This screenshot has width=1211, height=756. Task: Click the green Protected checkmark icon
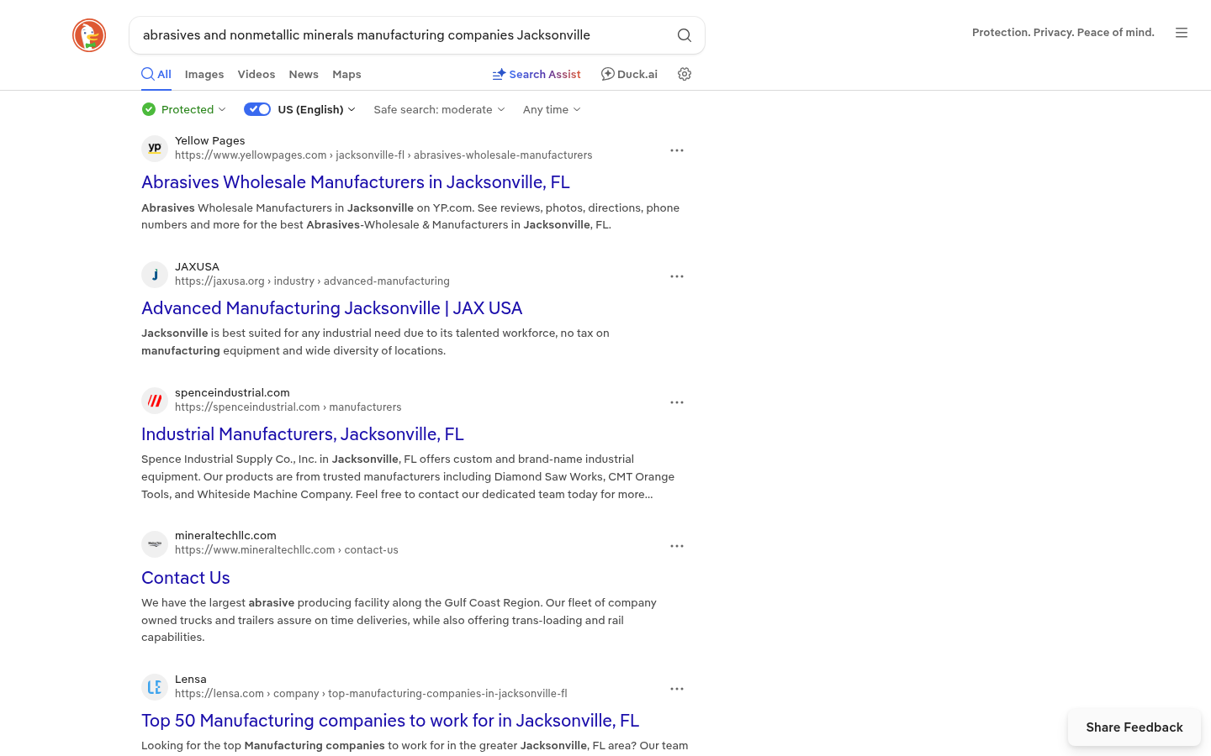coord(149,109)
